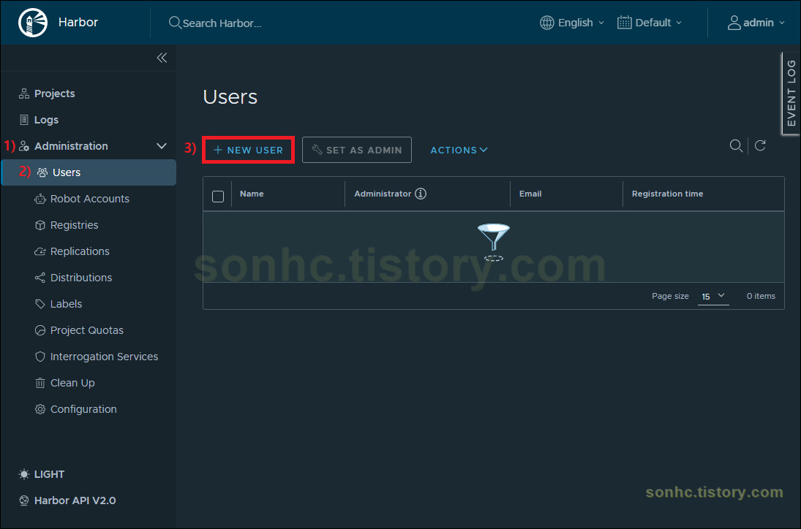Switch to LIGHT theme
Viewport: 801px width, 529px height.
pos(49,474)
